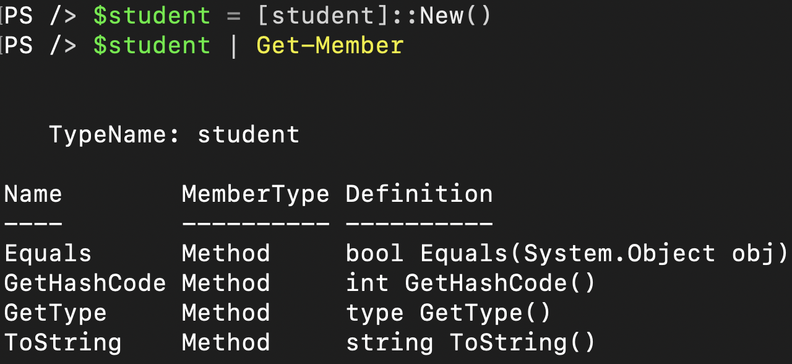The height and width of the screenshot is (364, 792).
Task: Click the yellow Get-Member command text
Action: pyautogui.click(x=330, y=46)
